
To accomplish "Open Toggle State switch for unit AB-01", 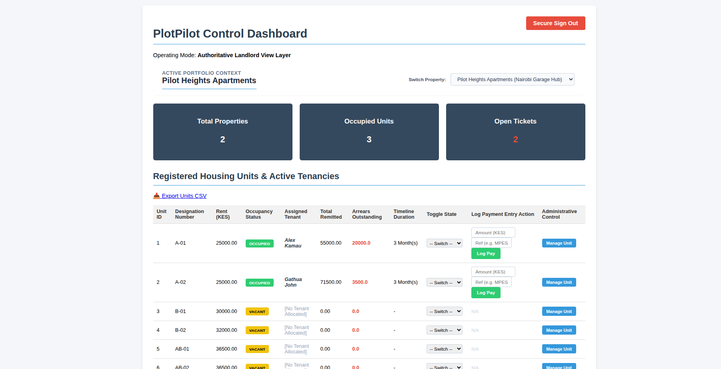I will (444, 349).
